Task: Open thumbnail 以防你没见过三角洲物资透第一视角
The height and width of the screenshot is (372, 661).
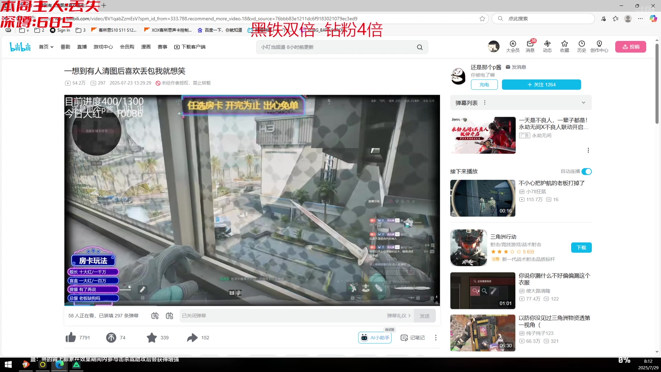Action: tap(483, 333)
